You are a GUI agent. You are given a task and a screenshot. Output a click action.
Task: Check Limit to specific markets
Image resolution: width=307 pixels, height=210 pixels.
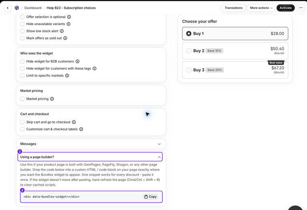click(x=22, y=76)
